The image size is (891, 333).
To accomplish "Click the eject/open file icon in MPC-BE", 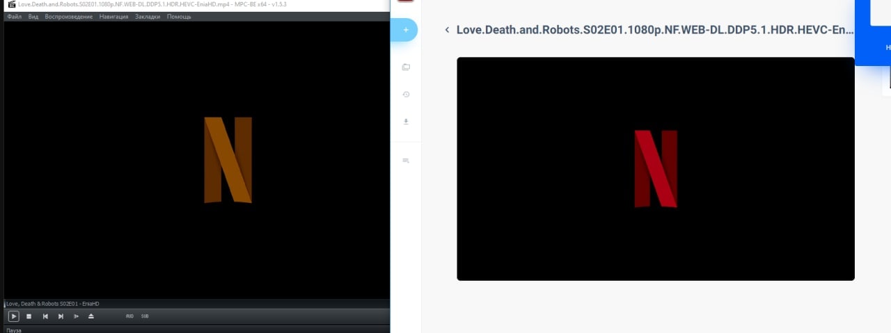I will coord(91,316).
